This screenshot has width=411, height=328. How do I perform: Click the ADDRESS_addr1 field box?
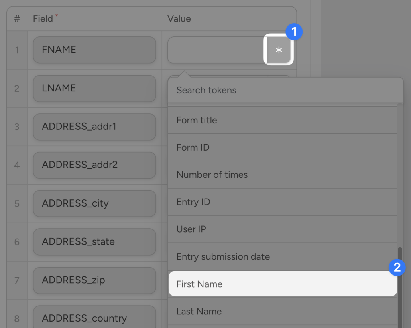[94, 127]
